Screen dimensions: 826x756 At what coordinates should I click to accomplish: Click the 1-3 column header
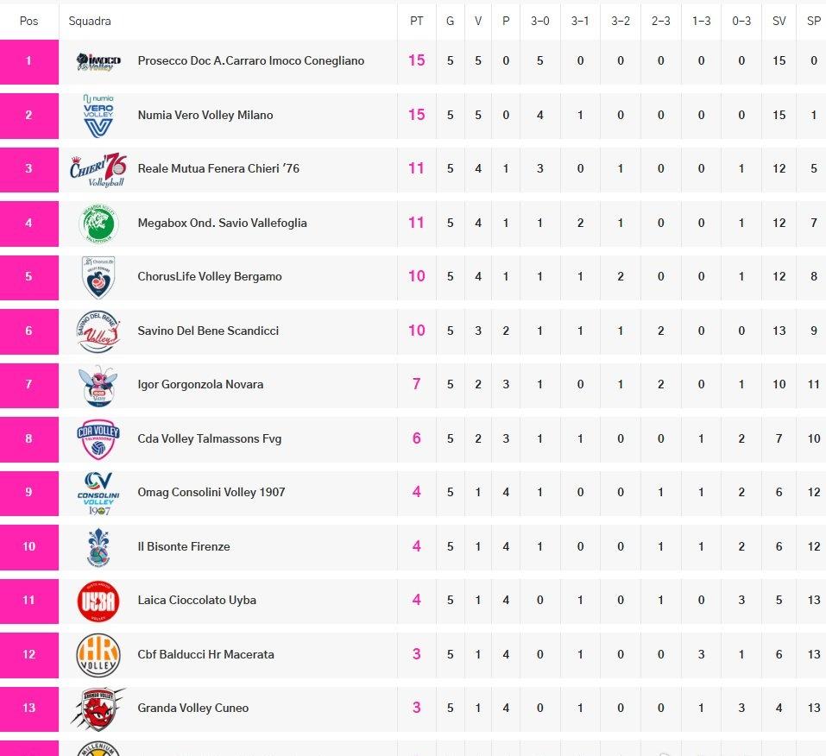[x=701, y=21]
